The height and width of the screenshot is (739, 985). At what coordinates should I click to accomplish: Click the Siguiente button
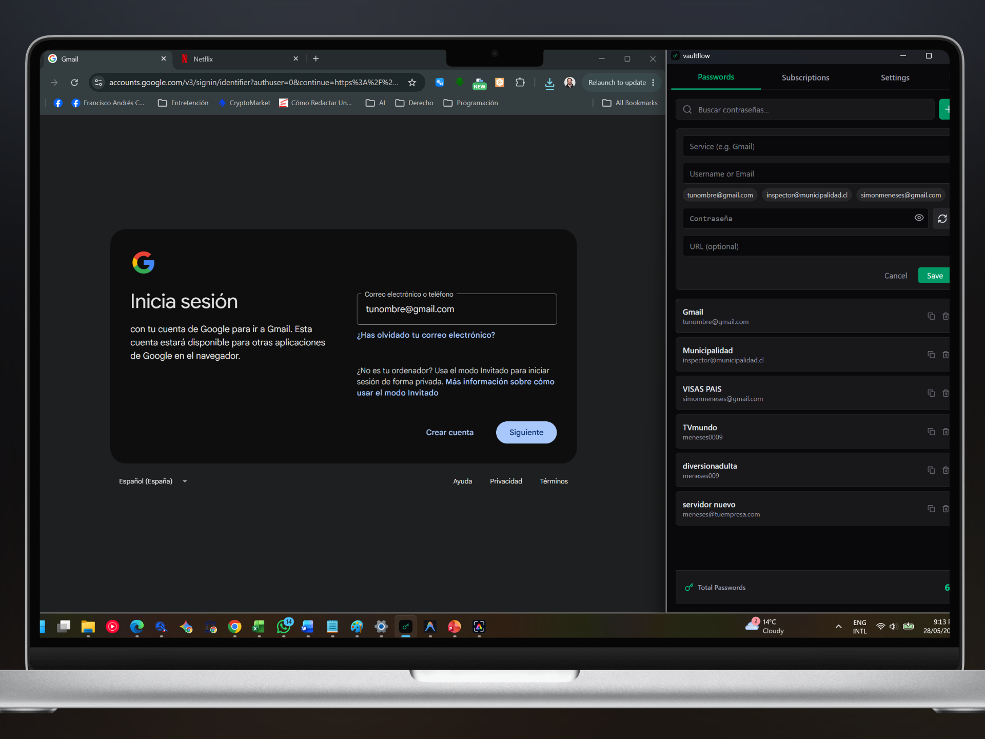click(526, 432)
